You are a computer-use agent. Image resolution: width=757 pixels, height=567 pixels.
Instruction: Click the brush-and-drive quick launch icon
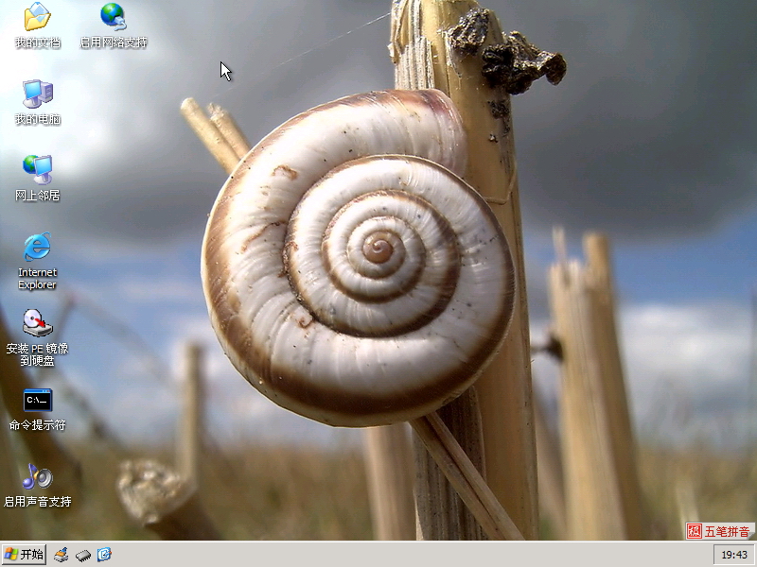[62, 555]
